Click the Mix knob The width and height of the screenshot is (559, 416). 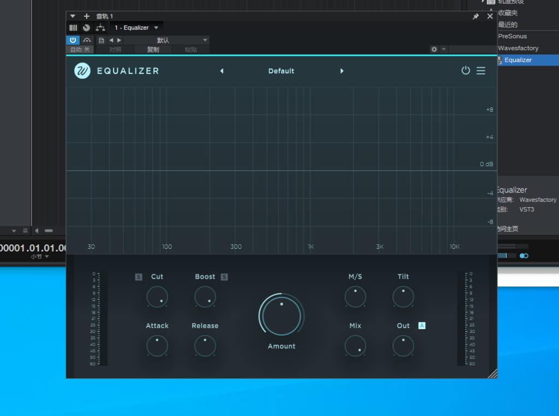[355, 345]
